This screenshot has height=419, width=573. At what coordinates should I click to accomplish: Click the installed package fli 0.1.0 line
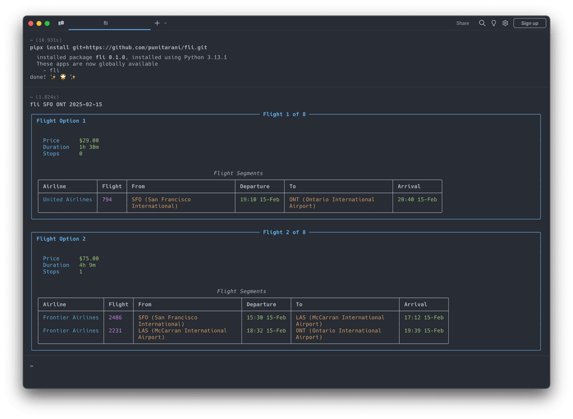click(132, 57)
